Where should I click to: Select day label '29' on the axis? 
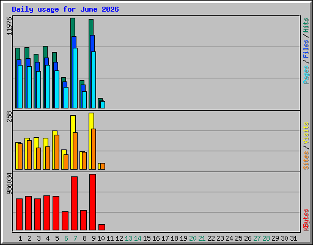pyautogui.click(x=275, y=238)
